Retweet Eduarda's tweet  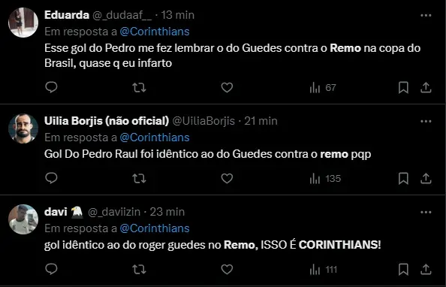coord(139,87)
